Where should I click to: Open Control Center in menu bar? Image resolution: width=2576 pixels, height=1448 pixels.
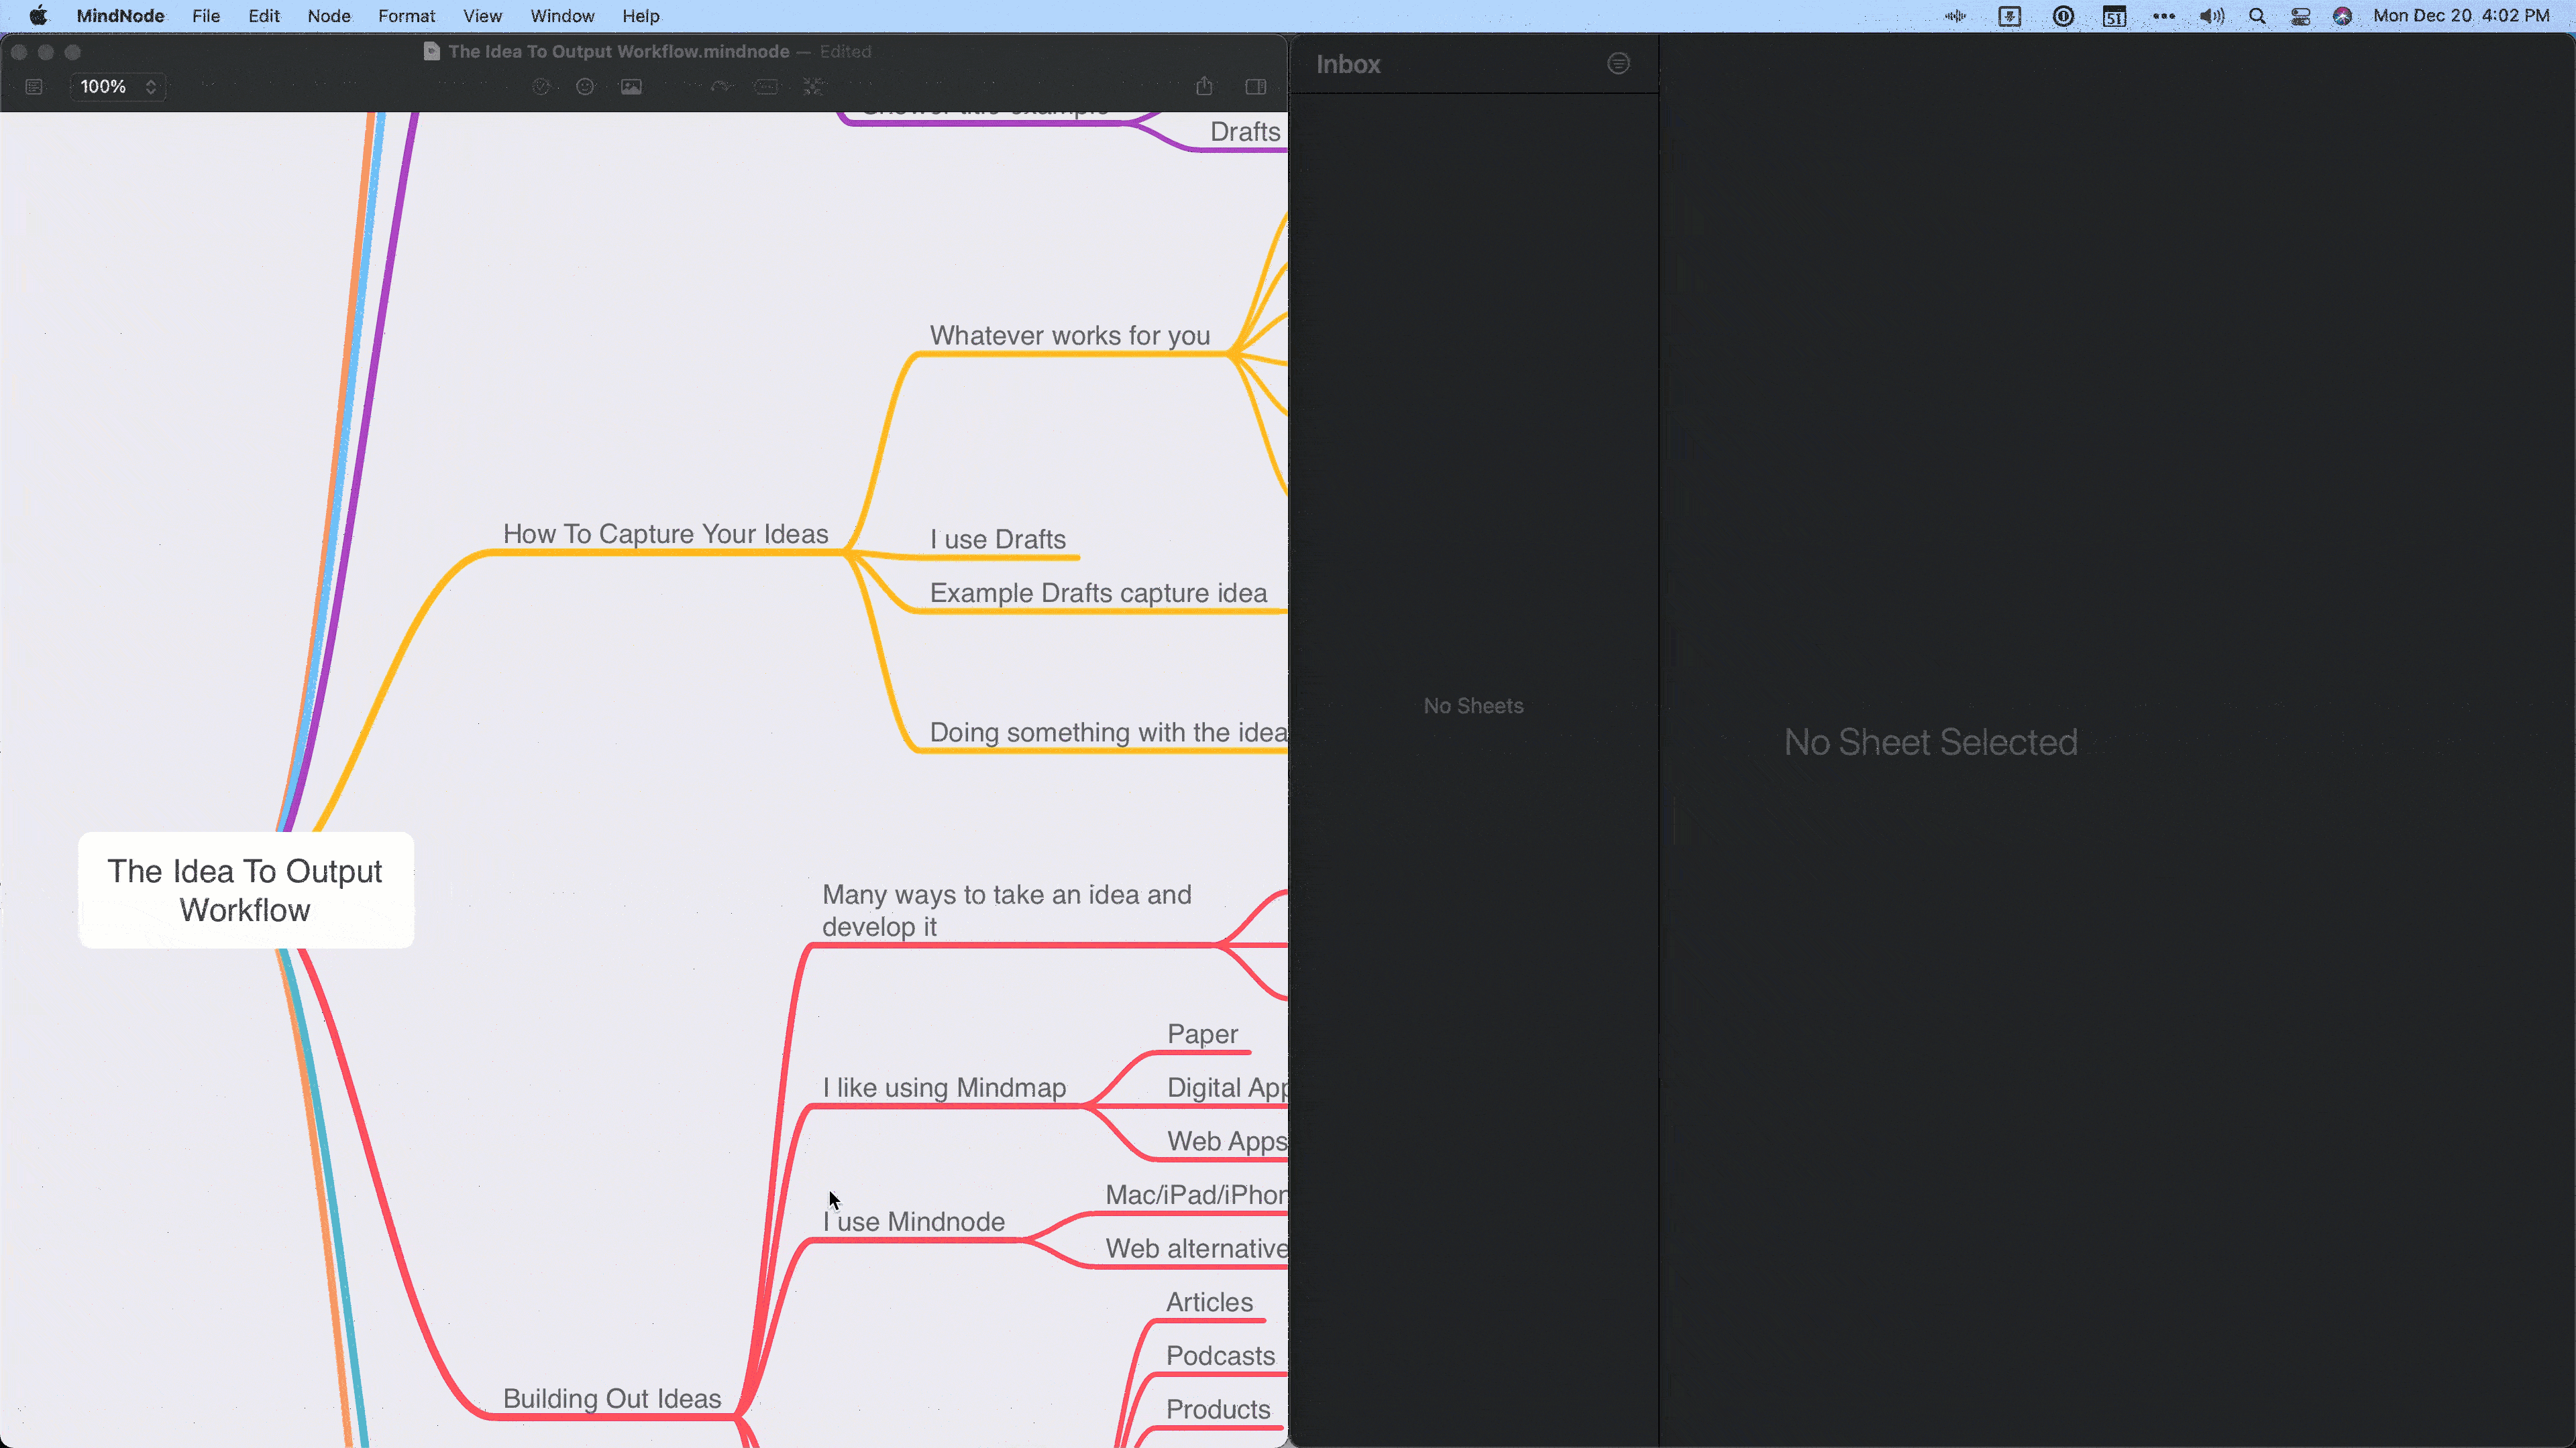[x=2301, y=16]
